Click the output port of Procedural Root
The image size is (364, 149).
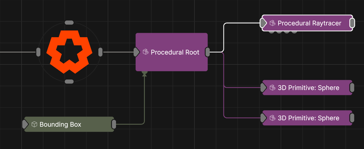208,52
